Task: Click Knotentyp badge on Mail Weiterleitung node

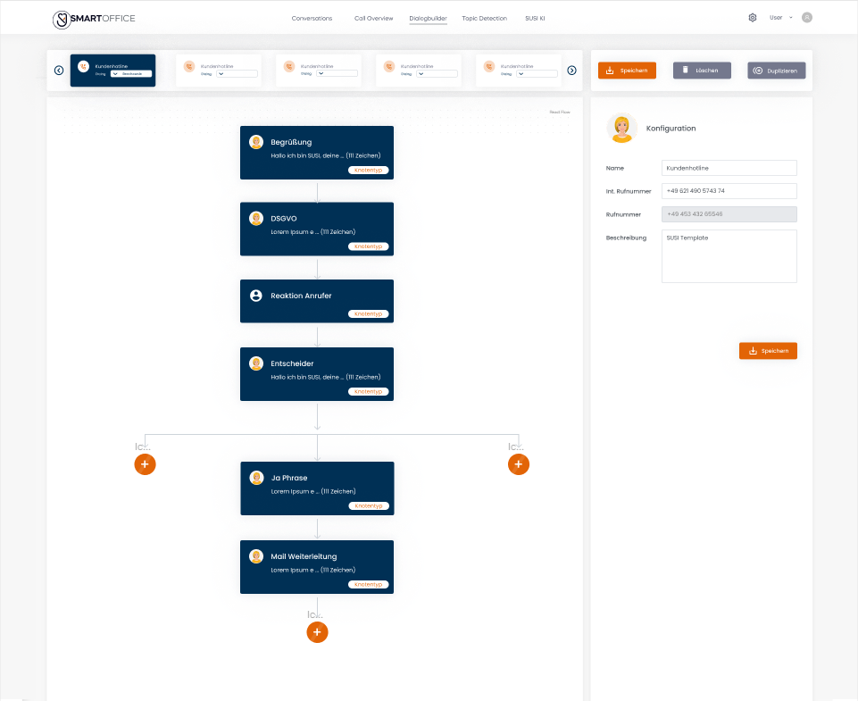Action: [x=368, y=584]
